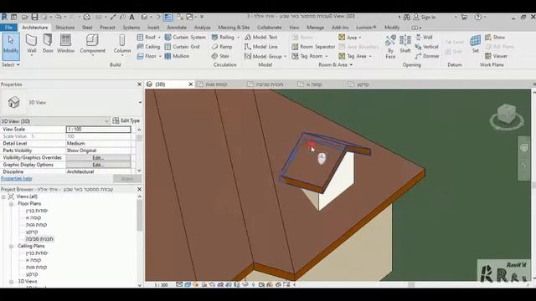The image size is (536, 301).
Task: Select the Tag Room tool
Action: 307,56
